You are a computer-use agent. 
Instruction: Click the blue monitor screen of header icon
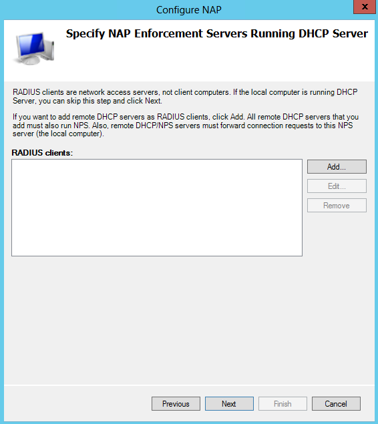click(x=32, y=44)
